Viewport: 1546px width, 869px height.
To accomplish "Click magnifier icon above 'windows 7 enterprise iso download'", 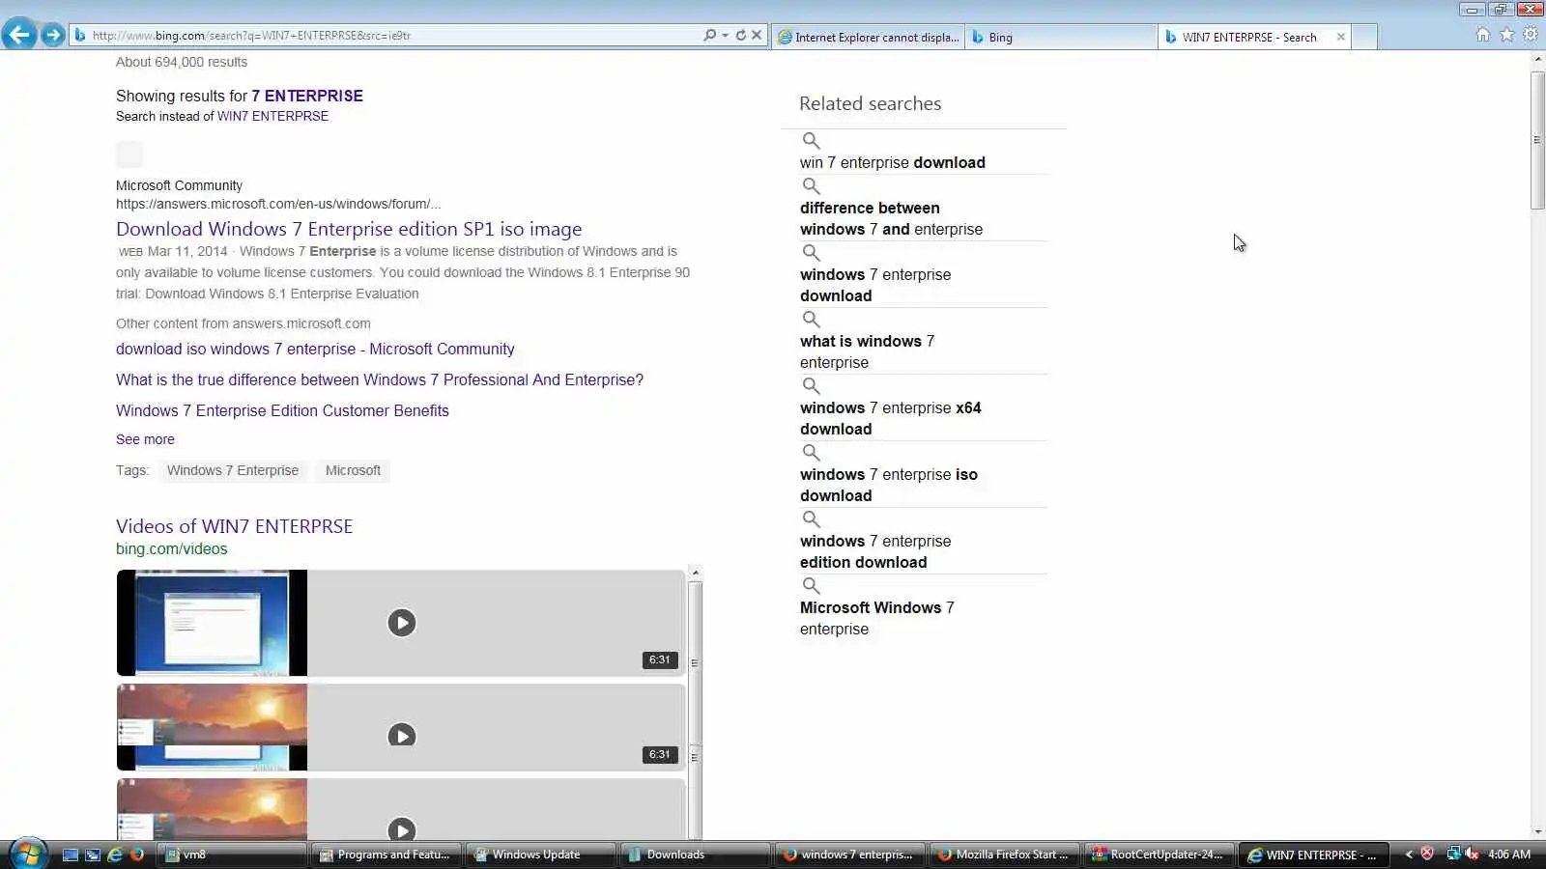I will point(811,453).
